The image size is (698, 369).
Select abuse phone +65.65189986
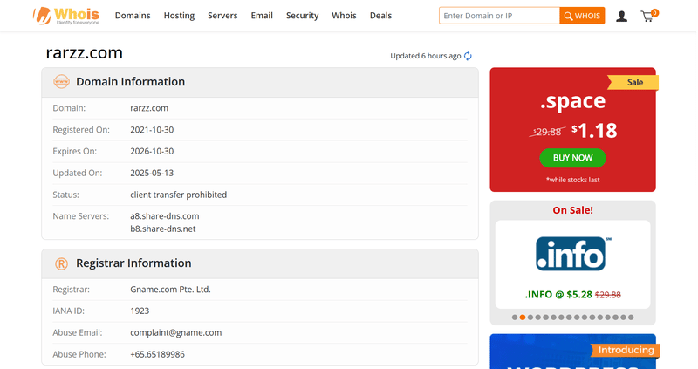point(157,355)
